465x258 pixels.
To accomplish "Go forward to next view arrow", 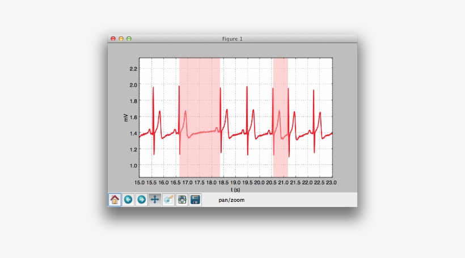I will [141, 200].
